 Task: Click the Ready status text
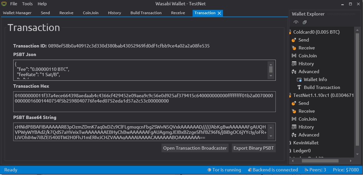[11, 170]
